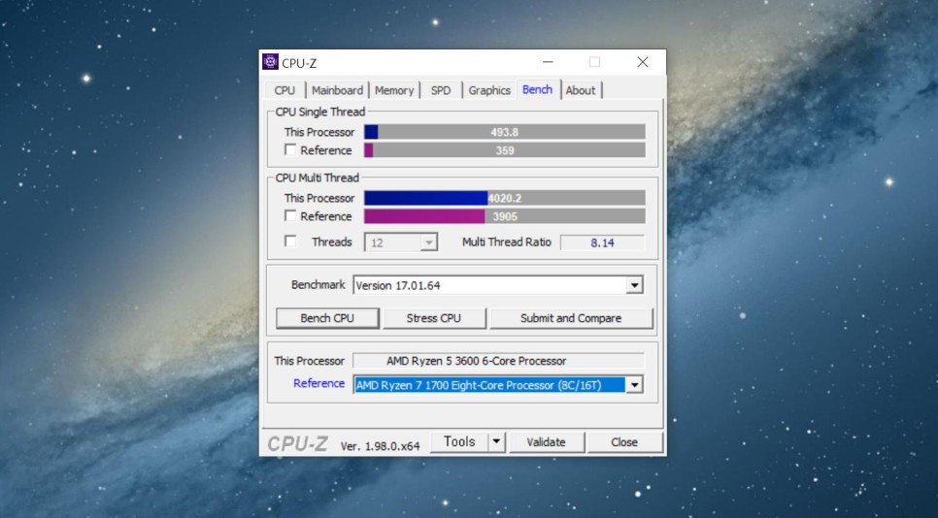
Task: Tick the Threads checkbox
Action: point(290,242)
